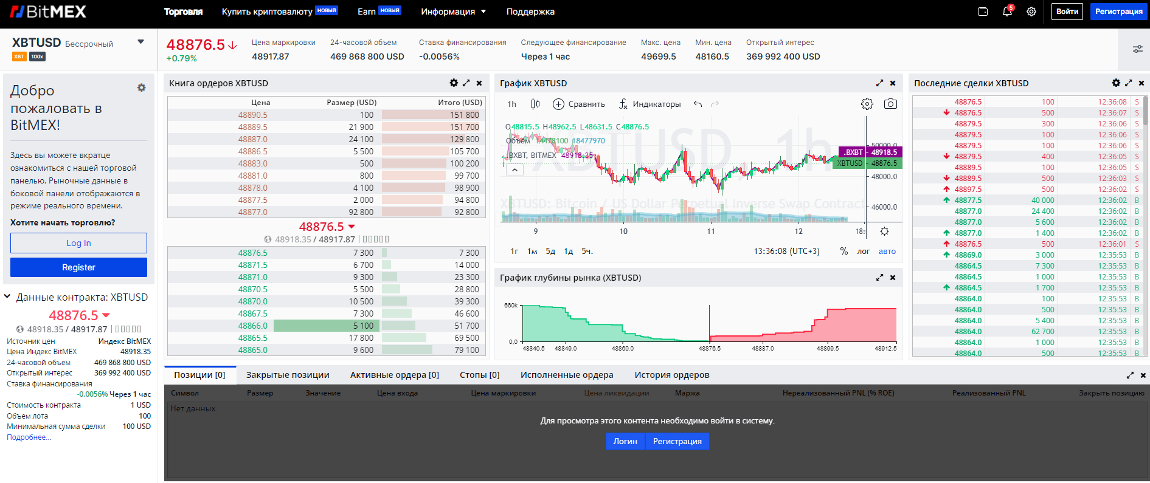Close the positions panel
Viewport: 1150px width, 483px height.
pos(1143,375)
